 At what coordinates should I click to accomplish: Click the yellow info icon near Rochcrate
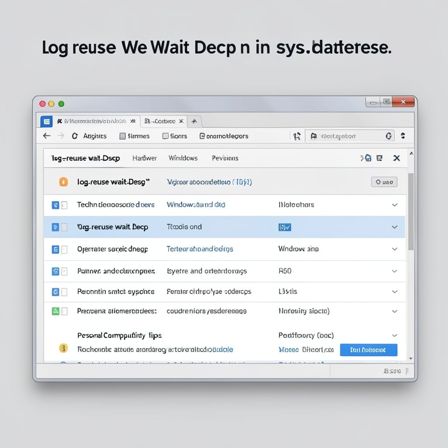(x=63, y=348)
